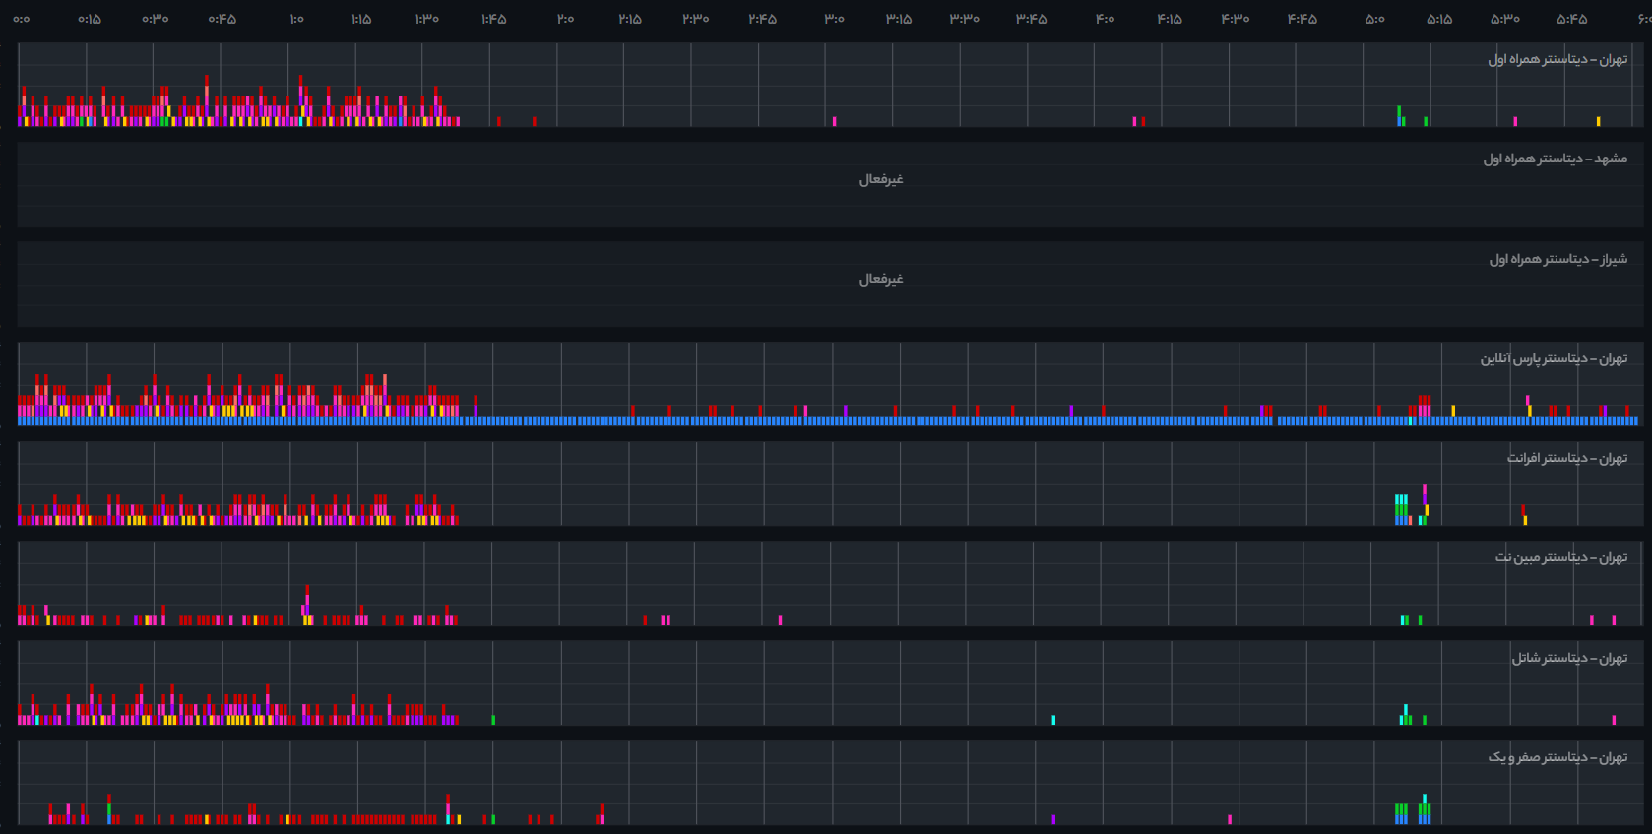Viewport: 1652px width, 834px height.
Task: Select the ۱:۰ time label on the top axis
Action: click(296, 20)
